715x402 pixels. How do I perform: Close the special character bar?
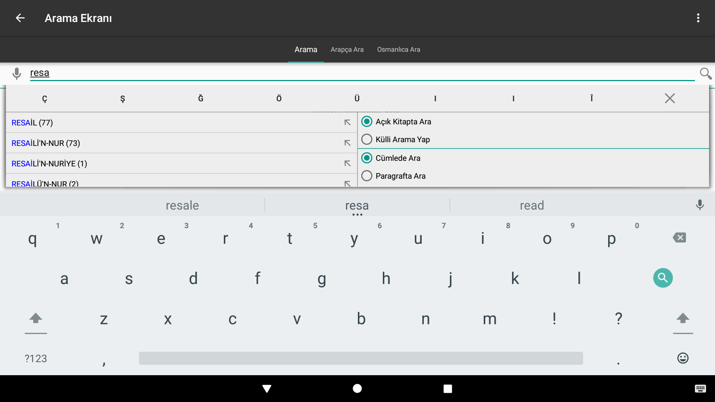[x=670, y=98]
